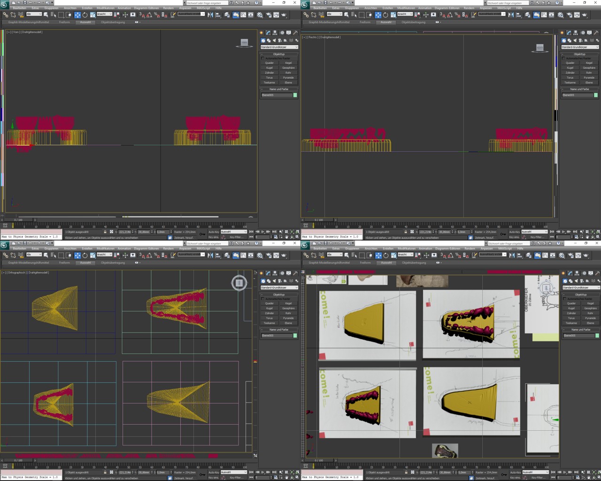The height and width of the screenshot is (481, 601).
Task: Open the Rendern menu in the Vorn window
Action: [x=168, y=8]
